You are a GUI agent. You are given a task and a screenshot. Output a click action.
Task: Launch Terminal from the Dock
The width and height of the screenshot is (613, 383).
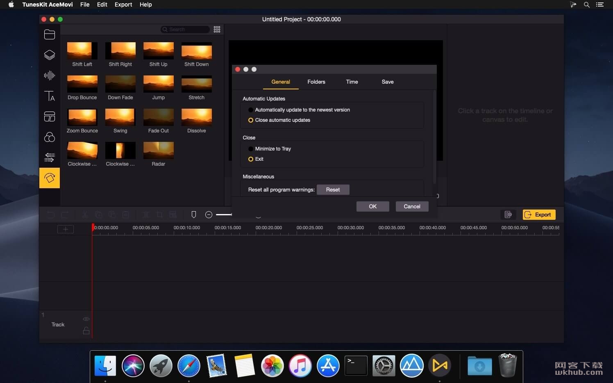coord(356,366)
